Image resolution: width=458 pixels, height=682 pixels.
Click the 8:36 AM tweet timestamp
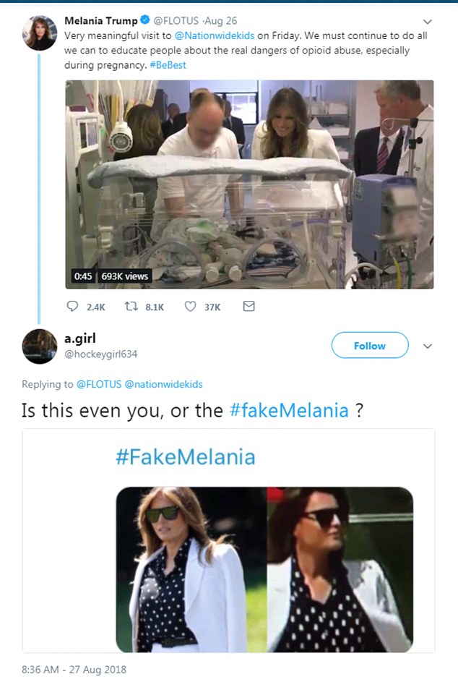pyautogui.click(x=74, y=670)
